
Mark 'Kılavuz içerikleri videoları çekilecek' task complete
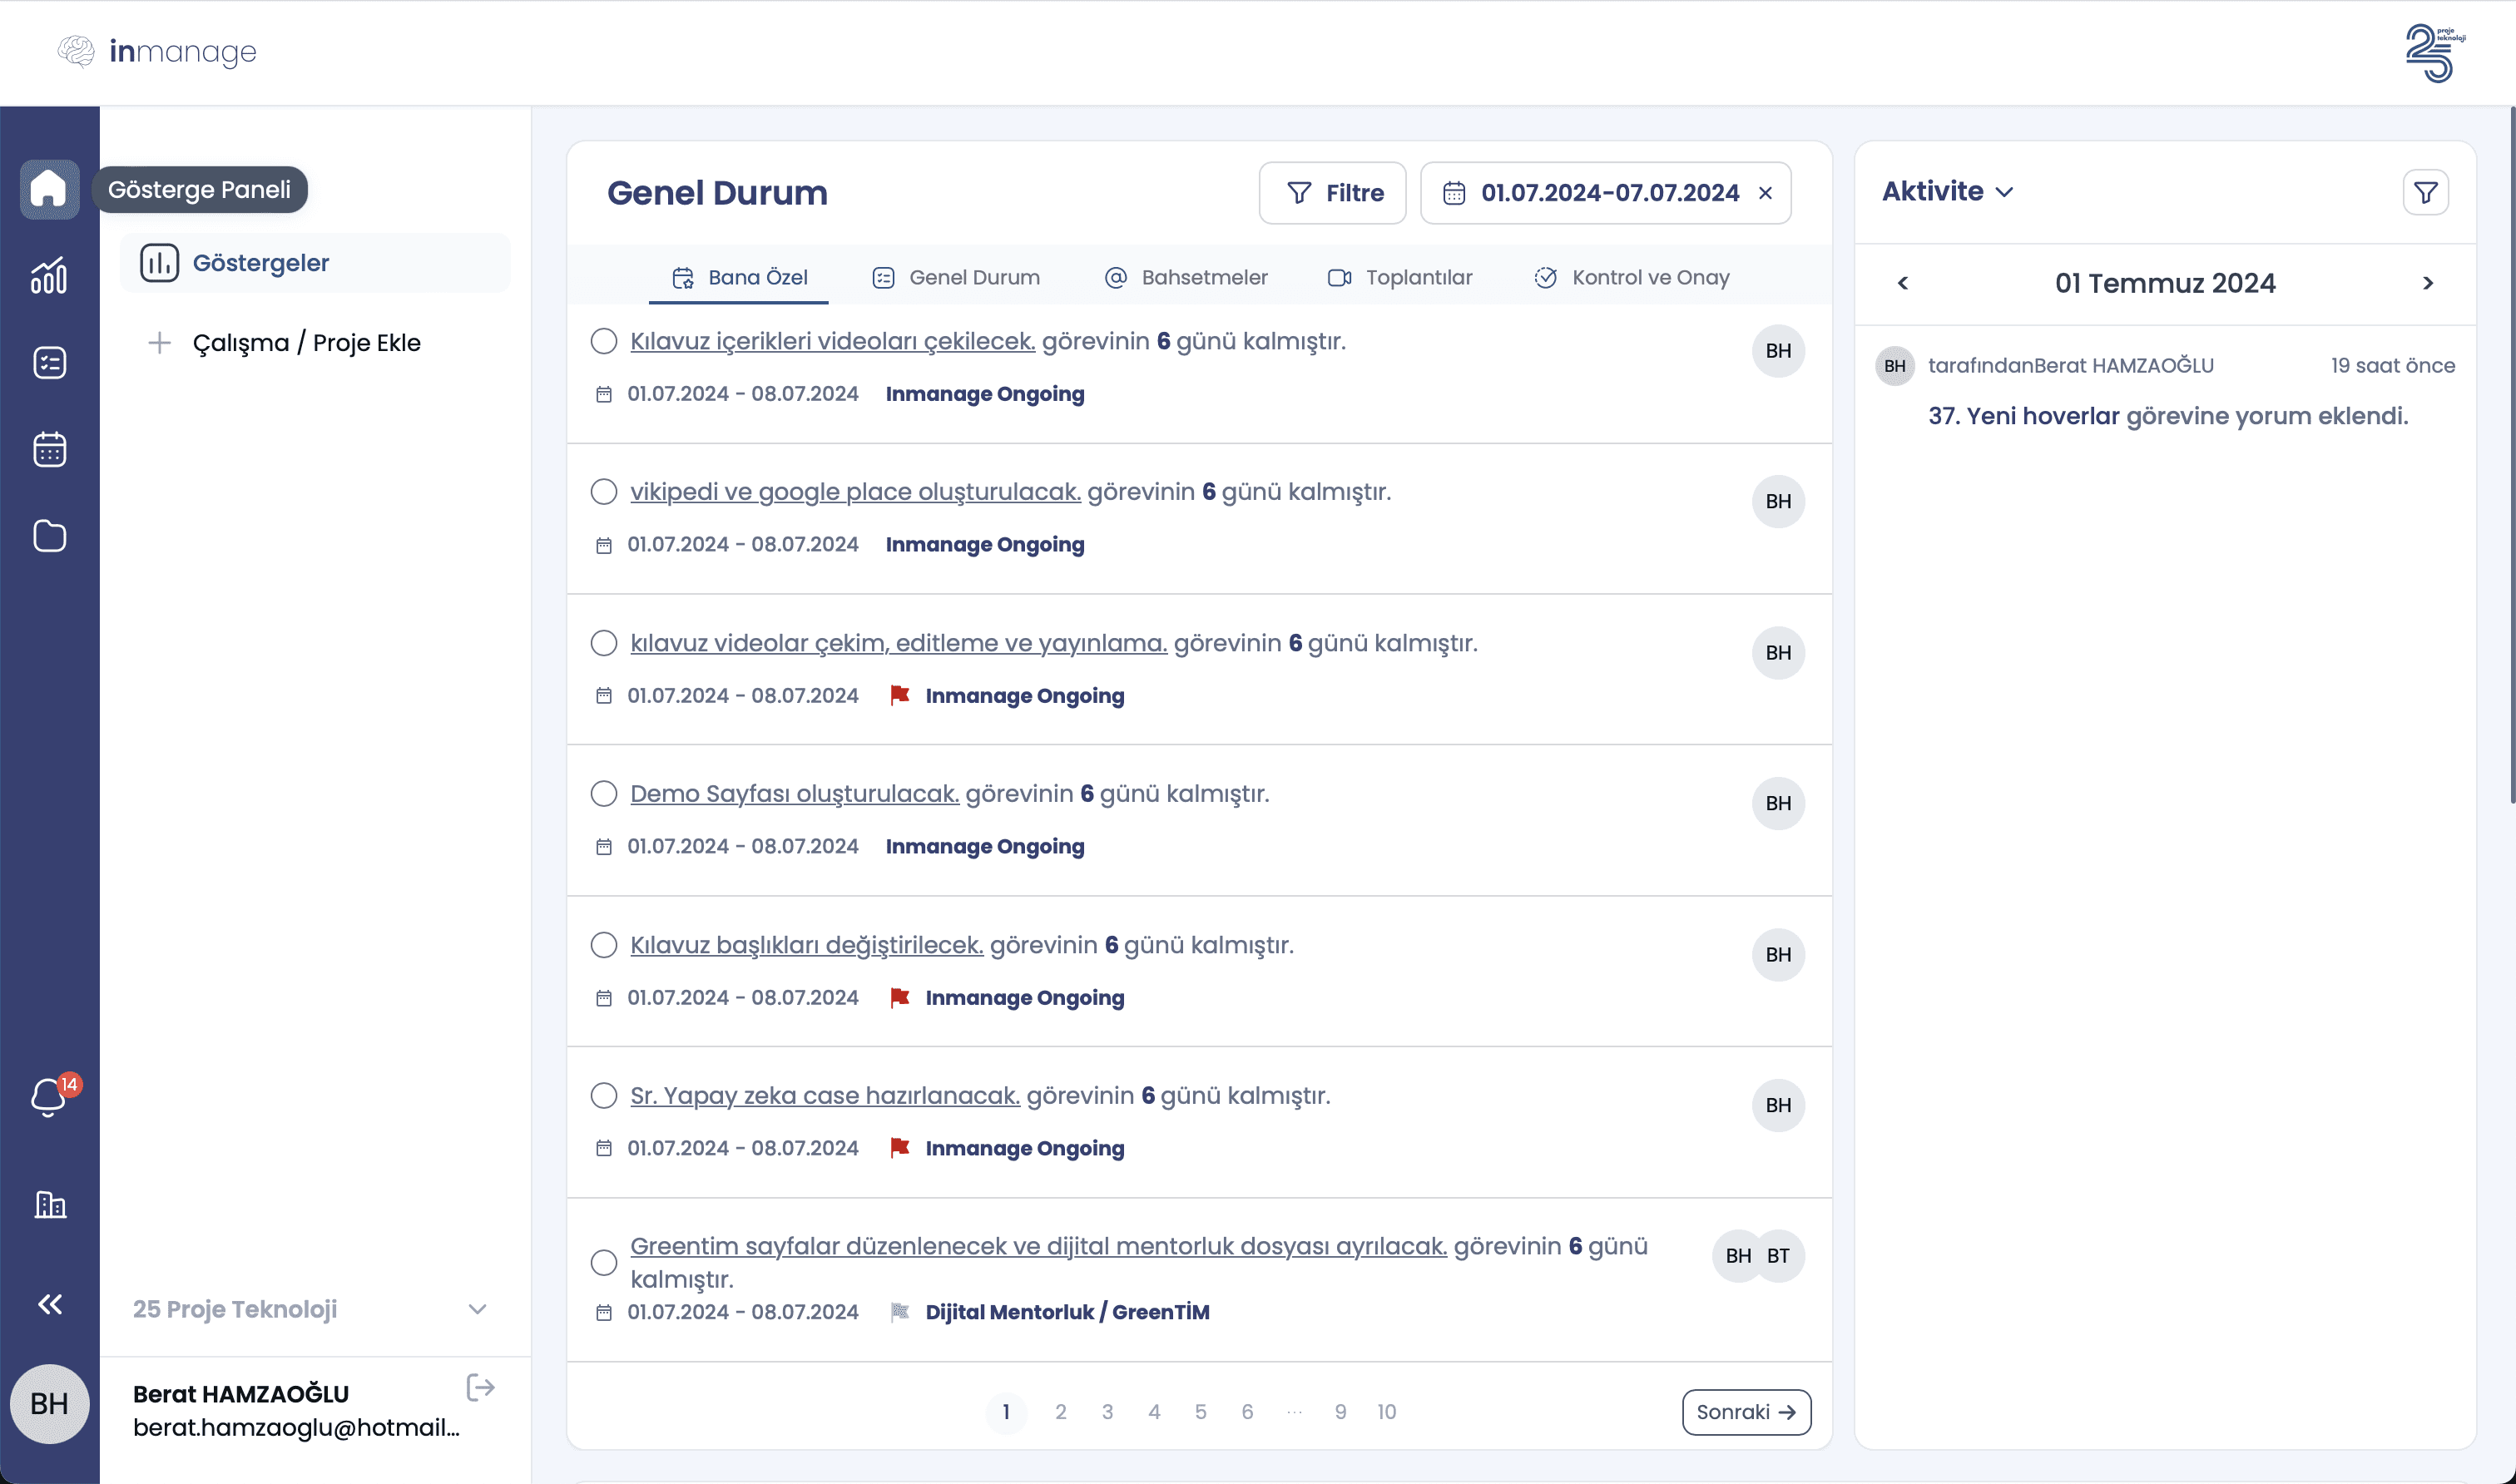point(603,341)
